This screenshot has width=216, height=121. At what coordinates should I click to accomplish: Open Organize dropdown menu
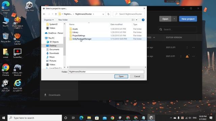(49, 20)
